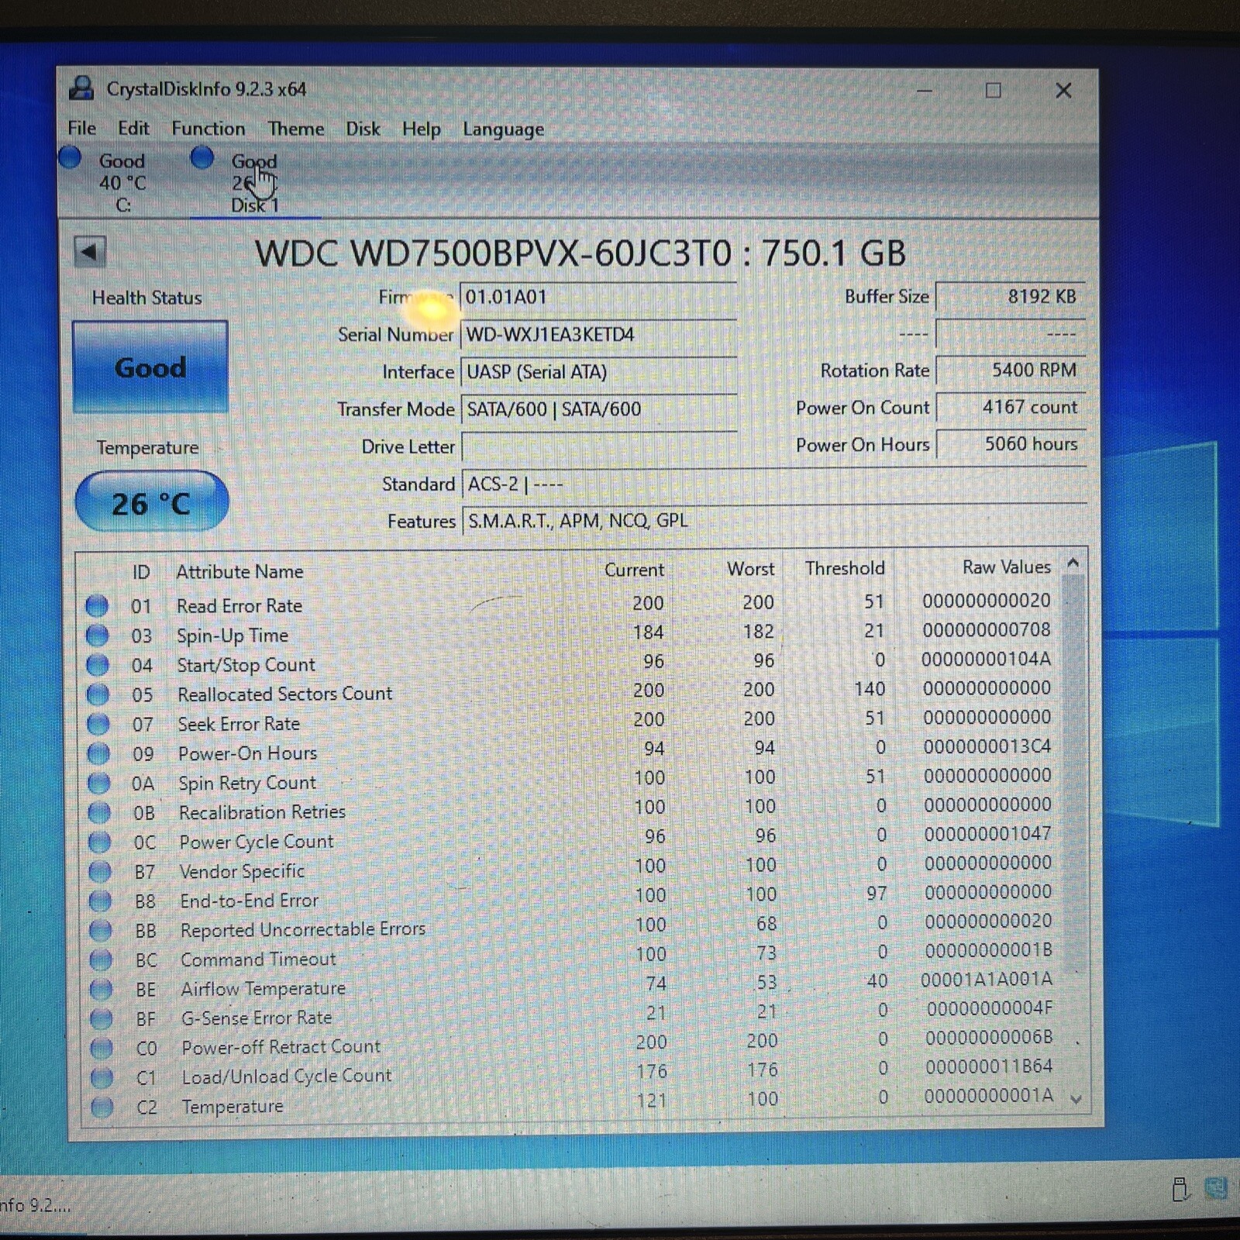Image resolution: width=1240 pixels, height=1240 pixels.
Task: Open the File menu
Action: click(x=81, y=128)
